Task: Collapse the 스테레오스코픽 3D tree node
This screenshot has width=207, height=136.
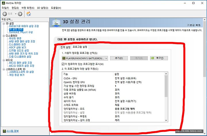Action: point(4,69)
